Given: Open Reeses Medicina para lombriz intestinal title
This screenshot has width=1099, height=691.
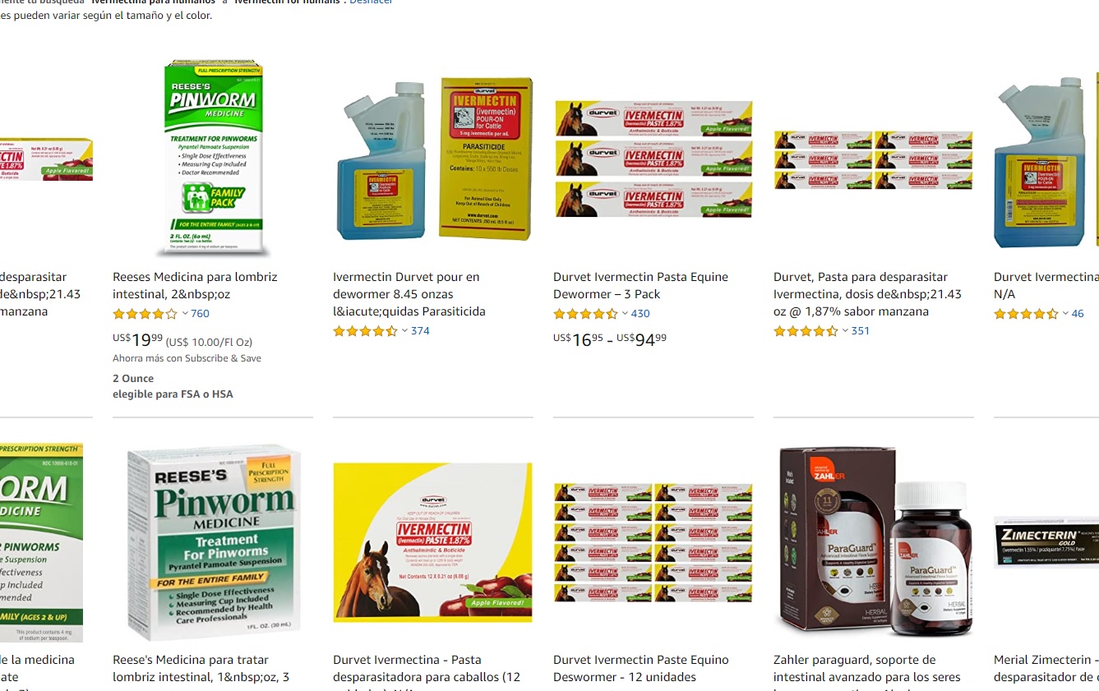Looking at the screenshot, I should point(195,286).
